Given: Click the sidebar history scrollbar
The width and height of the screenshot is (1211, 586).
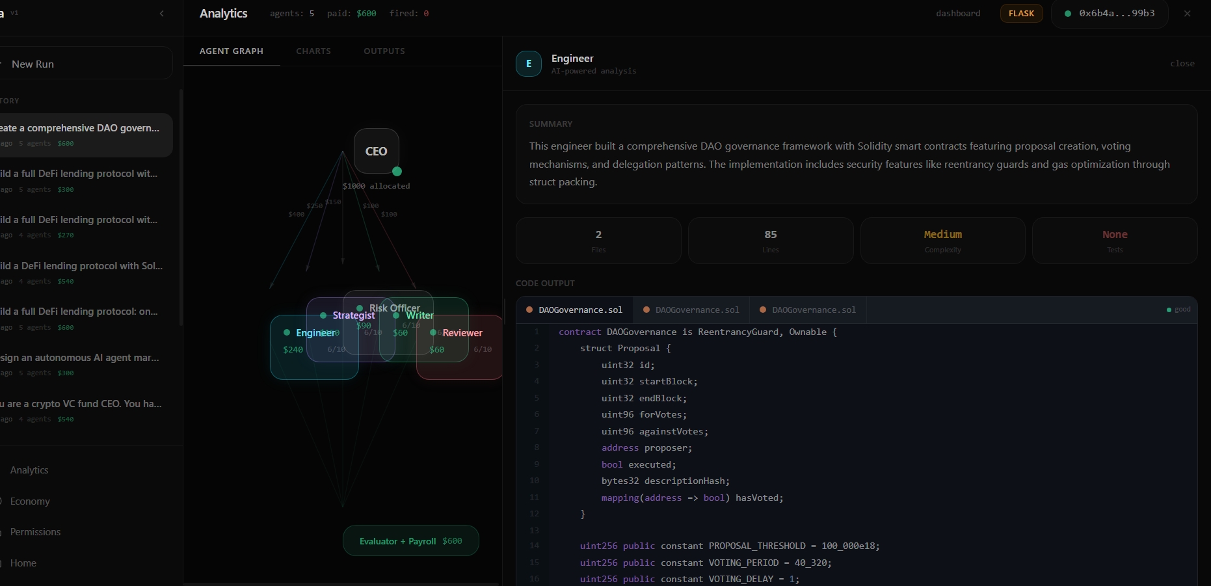Looking at the screenshot, I should (181, 207).
